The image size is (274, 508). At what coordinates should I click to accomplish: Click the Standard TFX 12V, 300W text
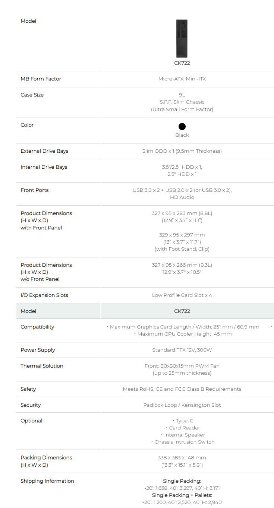pyautogui.click(x=182, y=350)
